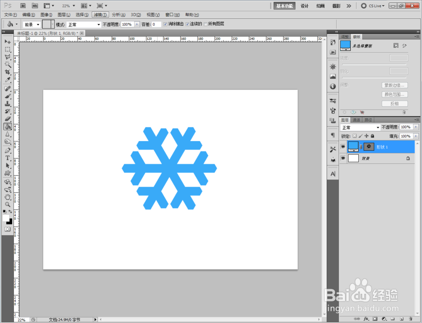Open the Info panel icon
Viewport: 422px width, 323px height.
[333, 86]
